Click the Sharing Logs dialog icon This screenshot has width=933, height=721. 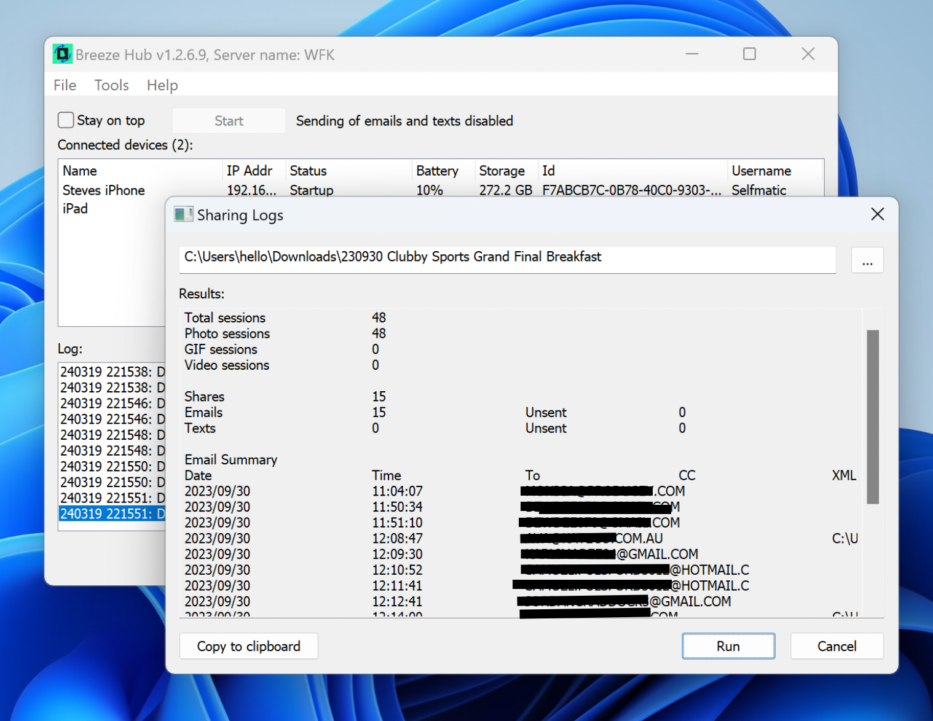point(183,215)
